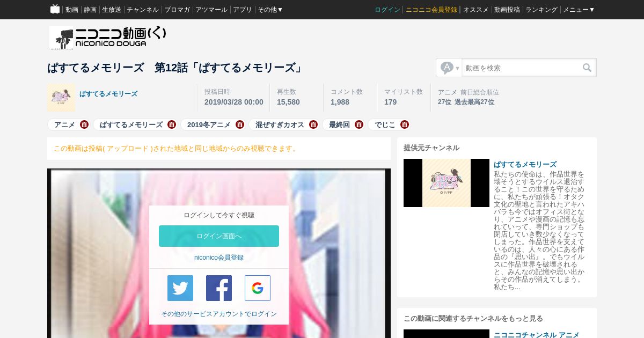Click the region restriction notice text

click(x=176, y=149)
